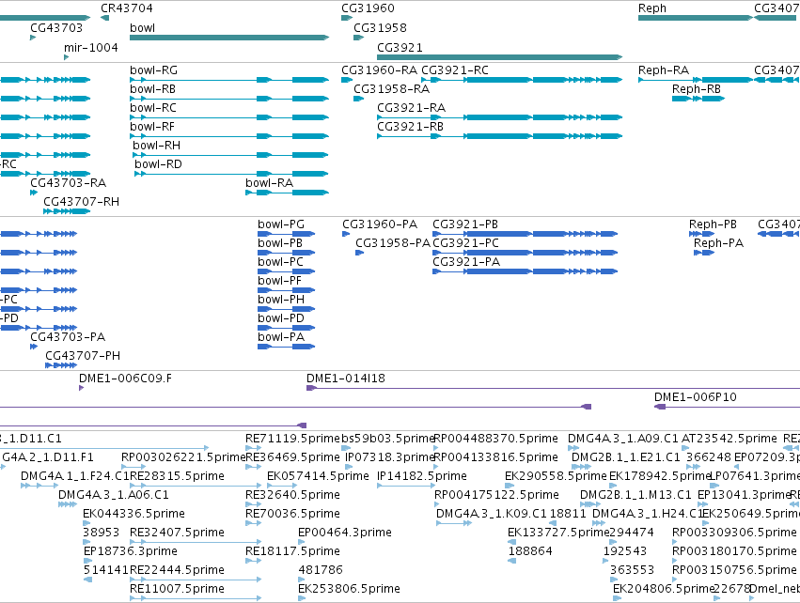The image size is (800, 603).
Task: Open EST EK253806.5prime
Action: click(302, 598)
